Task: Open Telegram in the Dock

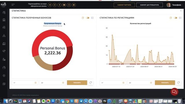Action: (81, 101)
